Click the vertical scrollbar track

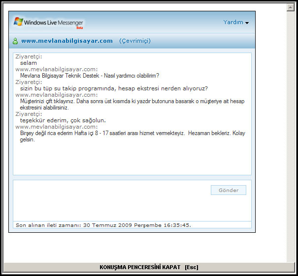pos(291,137)
